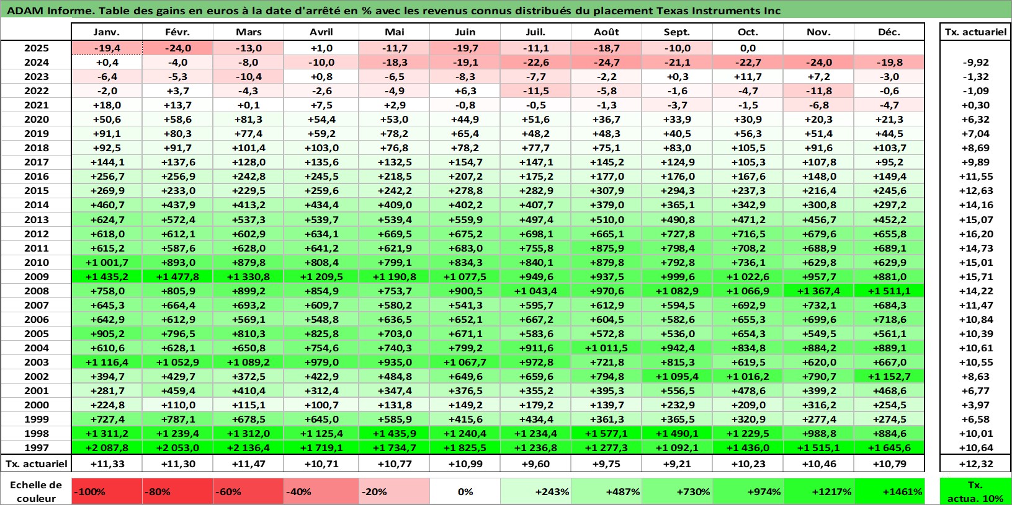
Task: Click cell +727,8 for September 2012
Action: pos(677,234)
